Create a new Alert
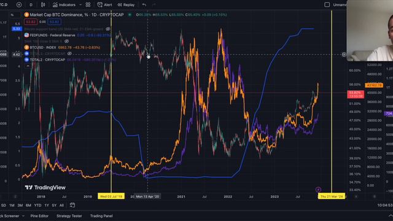Screen dimensions: 393x221 [105, 5]
